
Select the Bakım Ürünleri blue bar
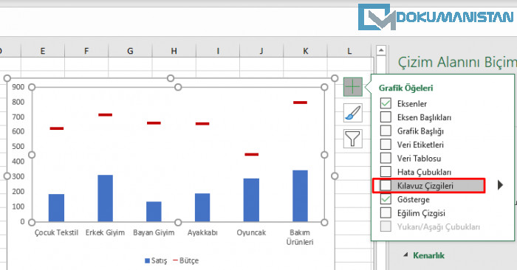(300, 196)
